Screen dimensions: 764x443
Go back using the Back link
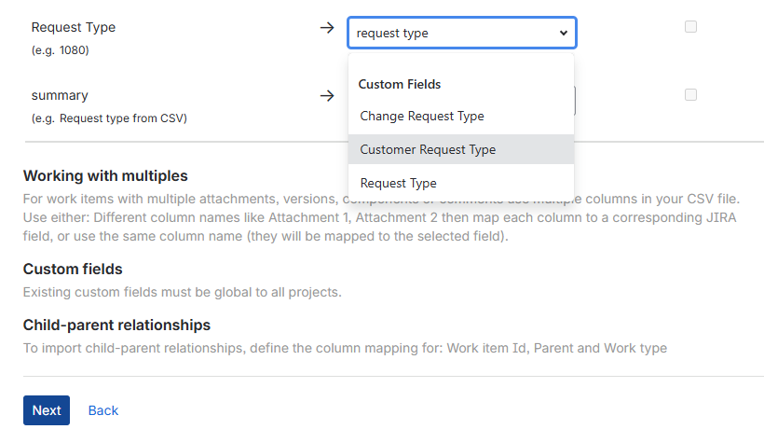(103, 410)
